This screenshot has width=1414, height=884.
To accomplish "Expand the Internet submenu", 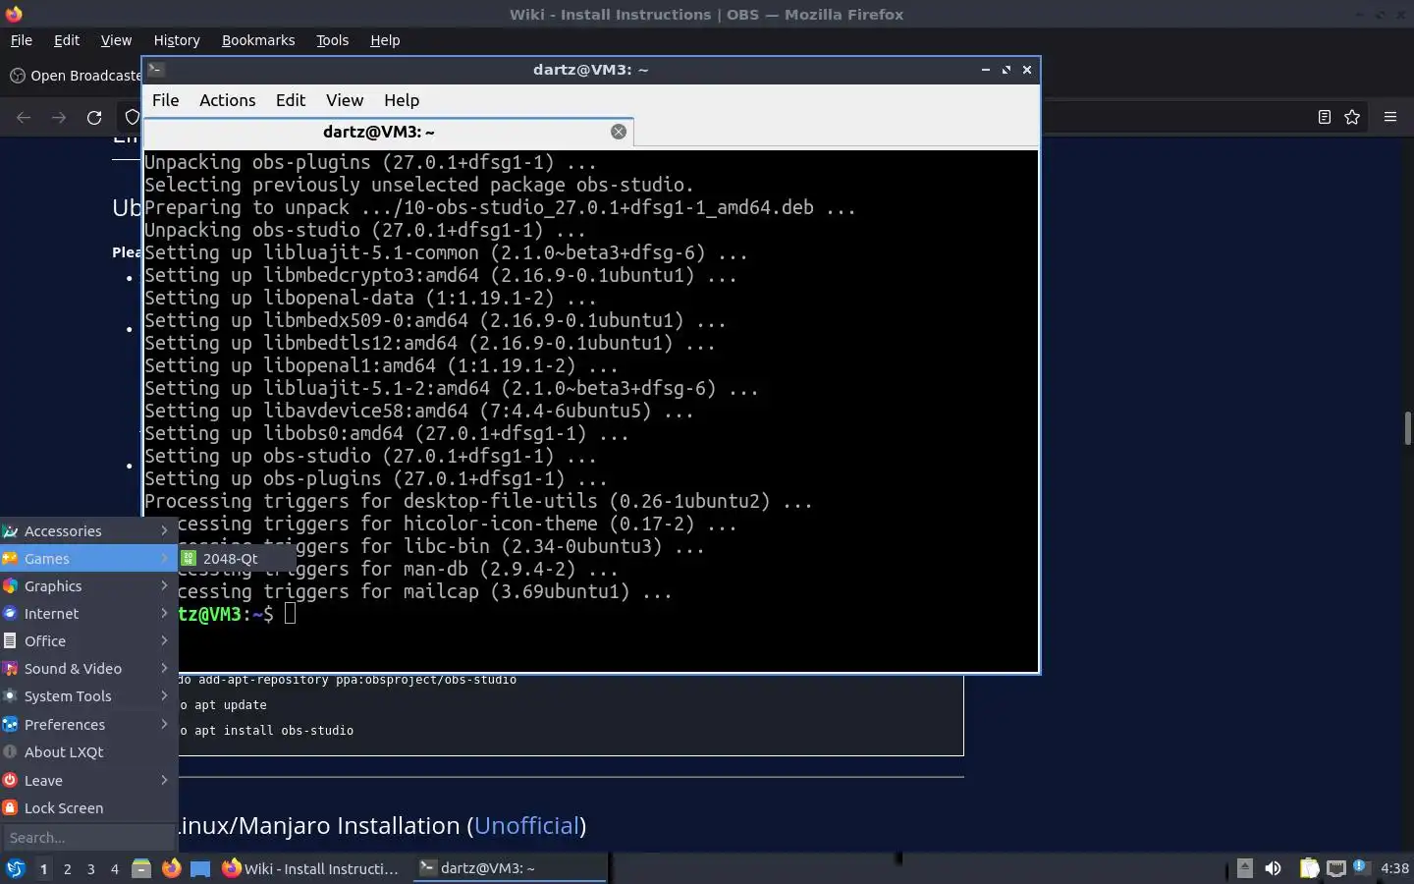I will [x=88, y=613].
